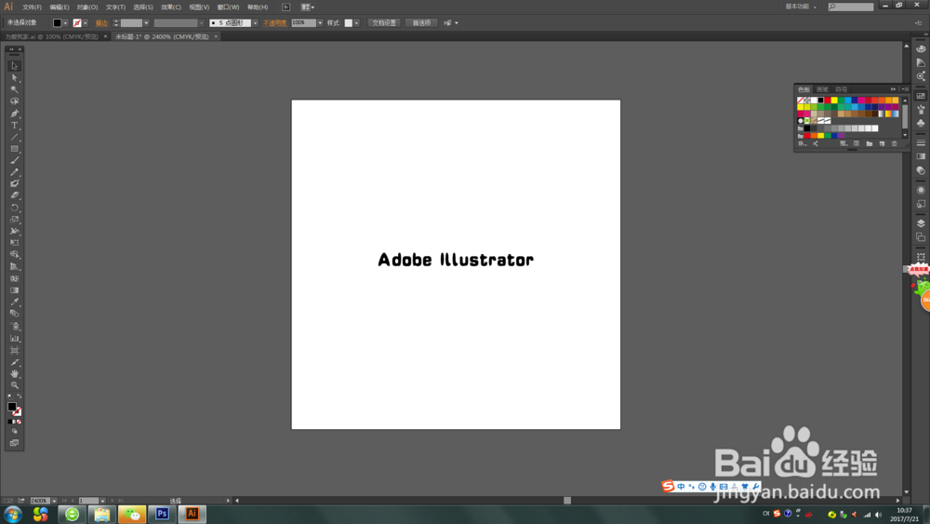This screenshot has width=930, height=524.
Task: Choose the None swatch with red slash
Action: pyautogui.click(x=801, y=101)
